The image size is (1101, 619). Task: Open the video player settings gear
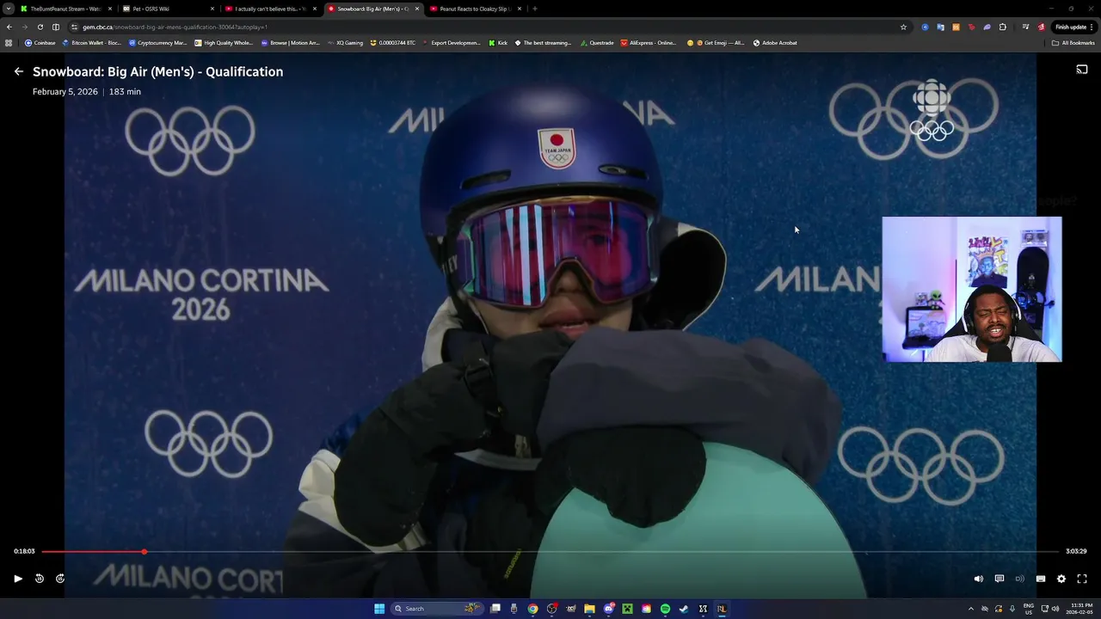(x=1061, y=579)
